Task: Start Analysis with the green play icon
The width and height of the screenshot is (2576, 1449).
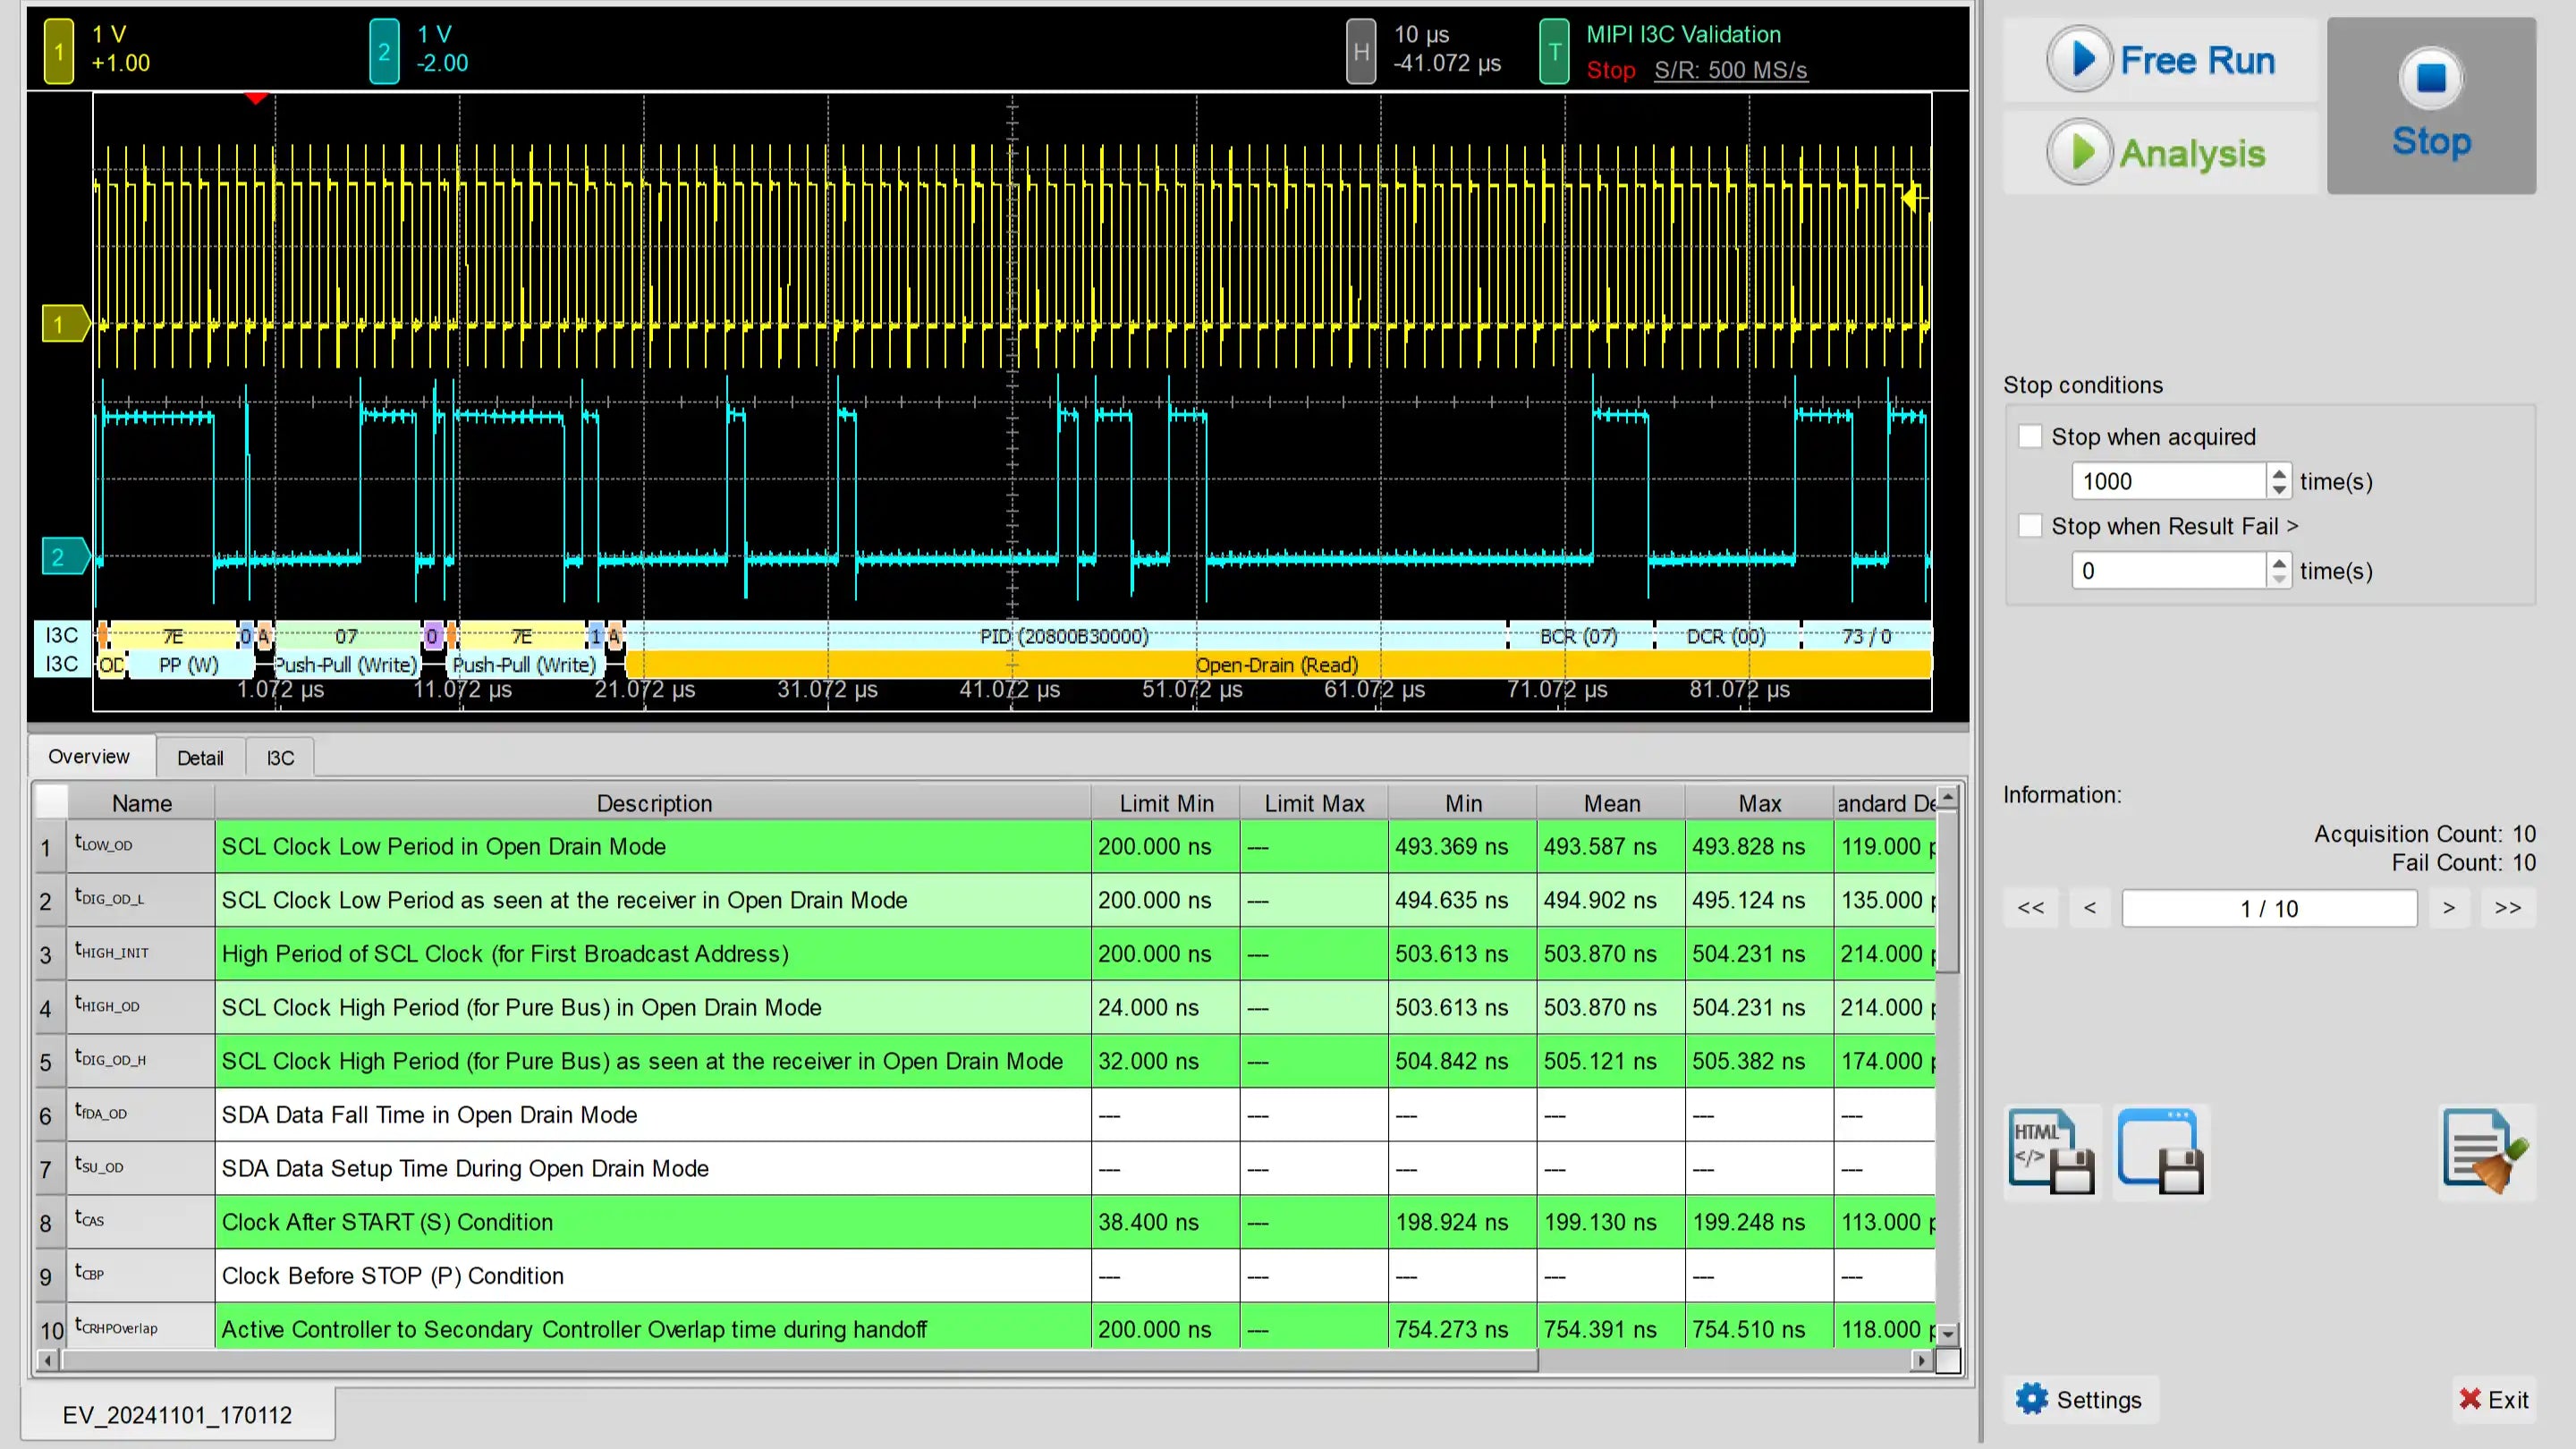Action: [2080, 153]
